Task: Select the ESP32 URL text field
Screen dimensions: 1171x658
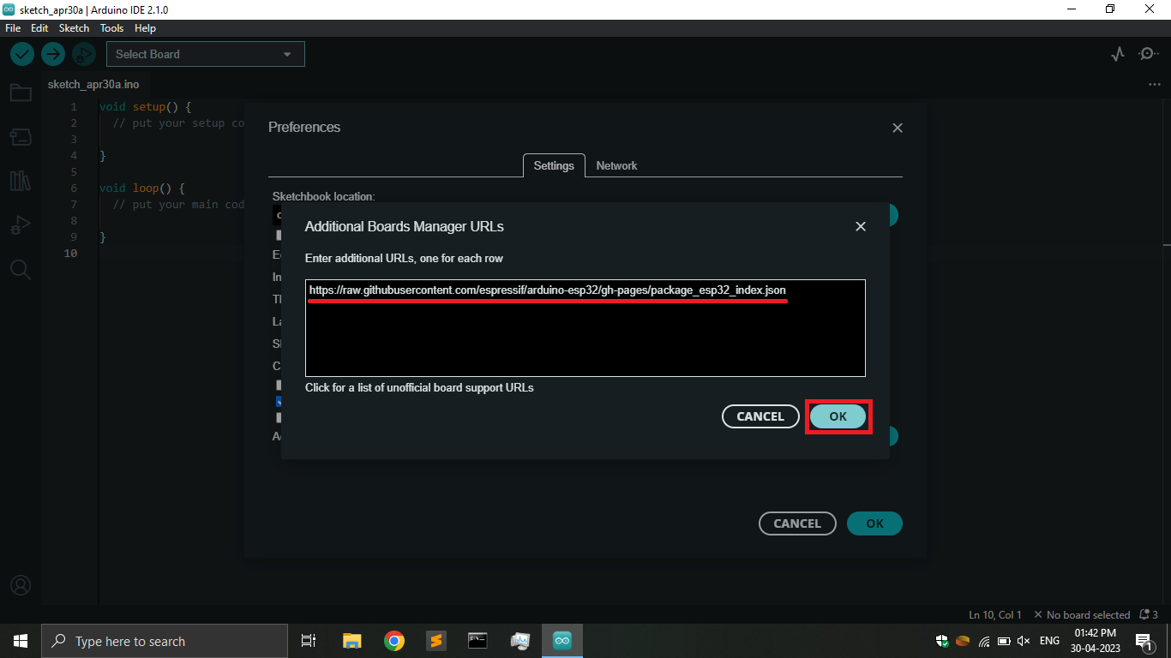Action: click(x=585, y=328)
